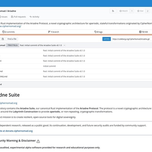Switch to the Pull requests tab

coord(18,17)
